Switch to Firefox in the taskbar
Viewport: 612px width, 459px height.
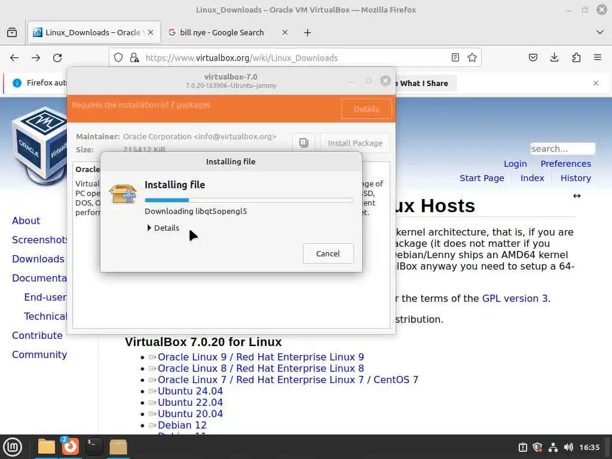(x=71, y=447)
